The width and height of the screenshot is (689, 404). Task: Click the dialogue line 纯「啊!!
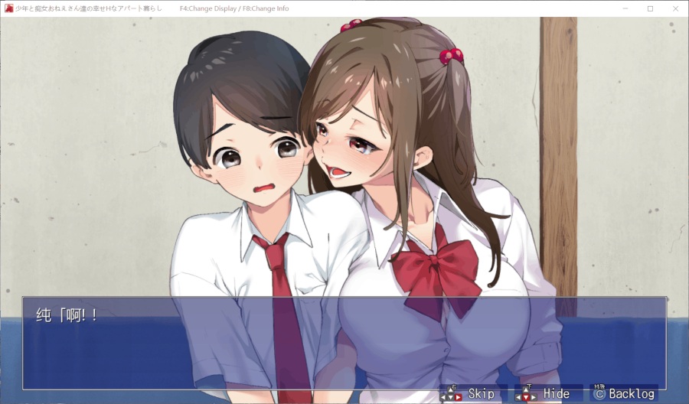click(x=67, y=315)
